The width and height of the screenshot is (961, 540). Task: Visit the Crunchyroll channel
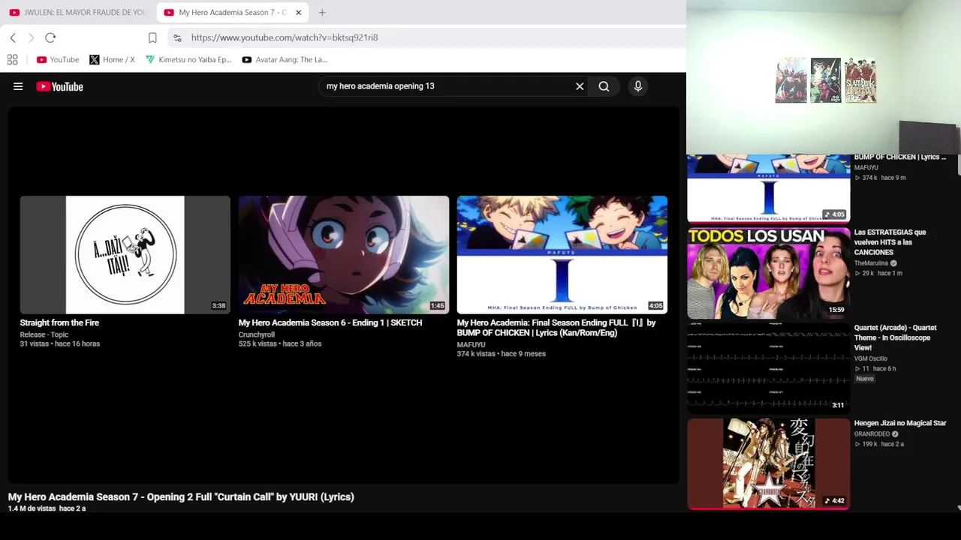(x=257, y=334)
